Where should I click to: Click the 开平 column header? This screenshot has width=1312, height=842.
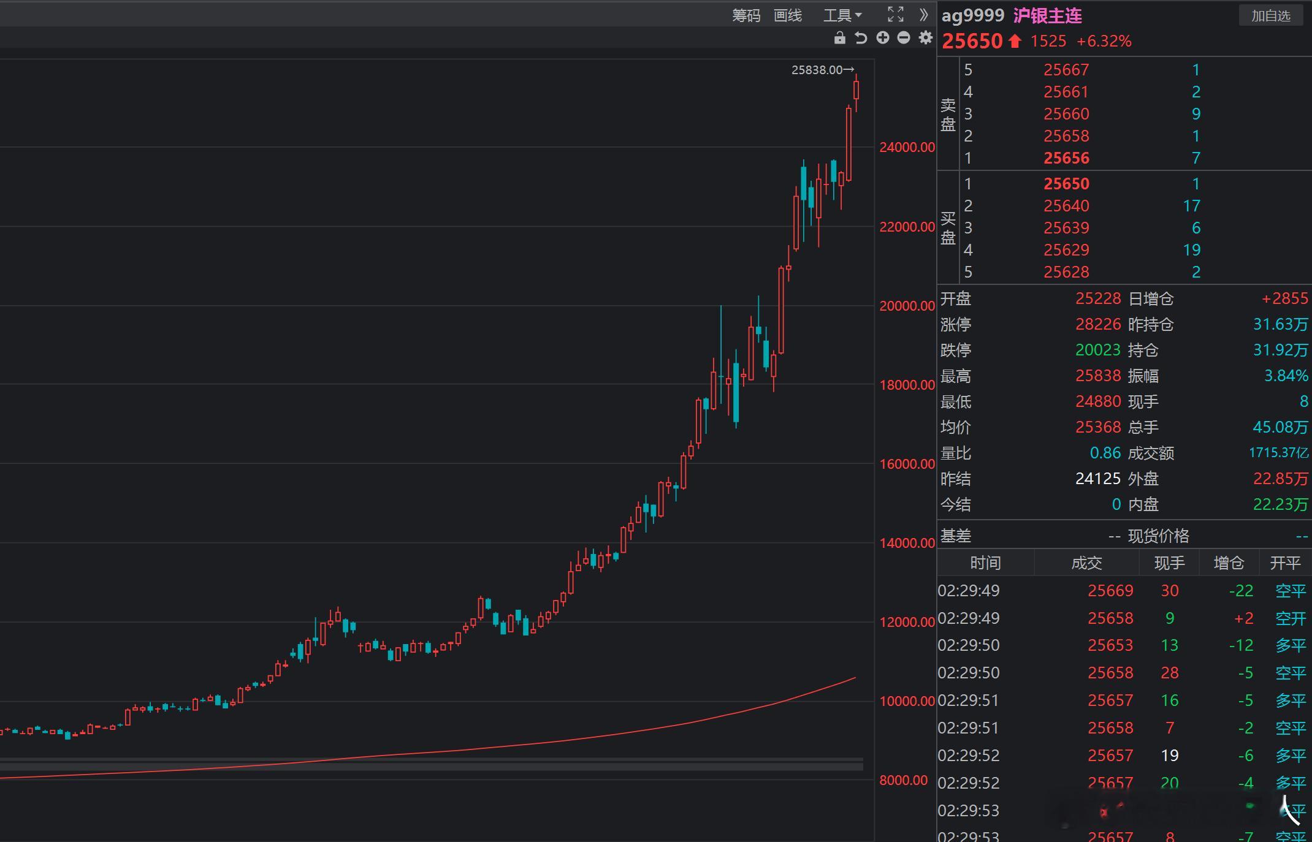[1285, 563]
